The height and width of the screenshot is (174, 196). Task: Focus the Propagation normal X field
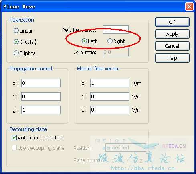pyautogui.click(x=41, y=83)
